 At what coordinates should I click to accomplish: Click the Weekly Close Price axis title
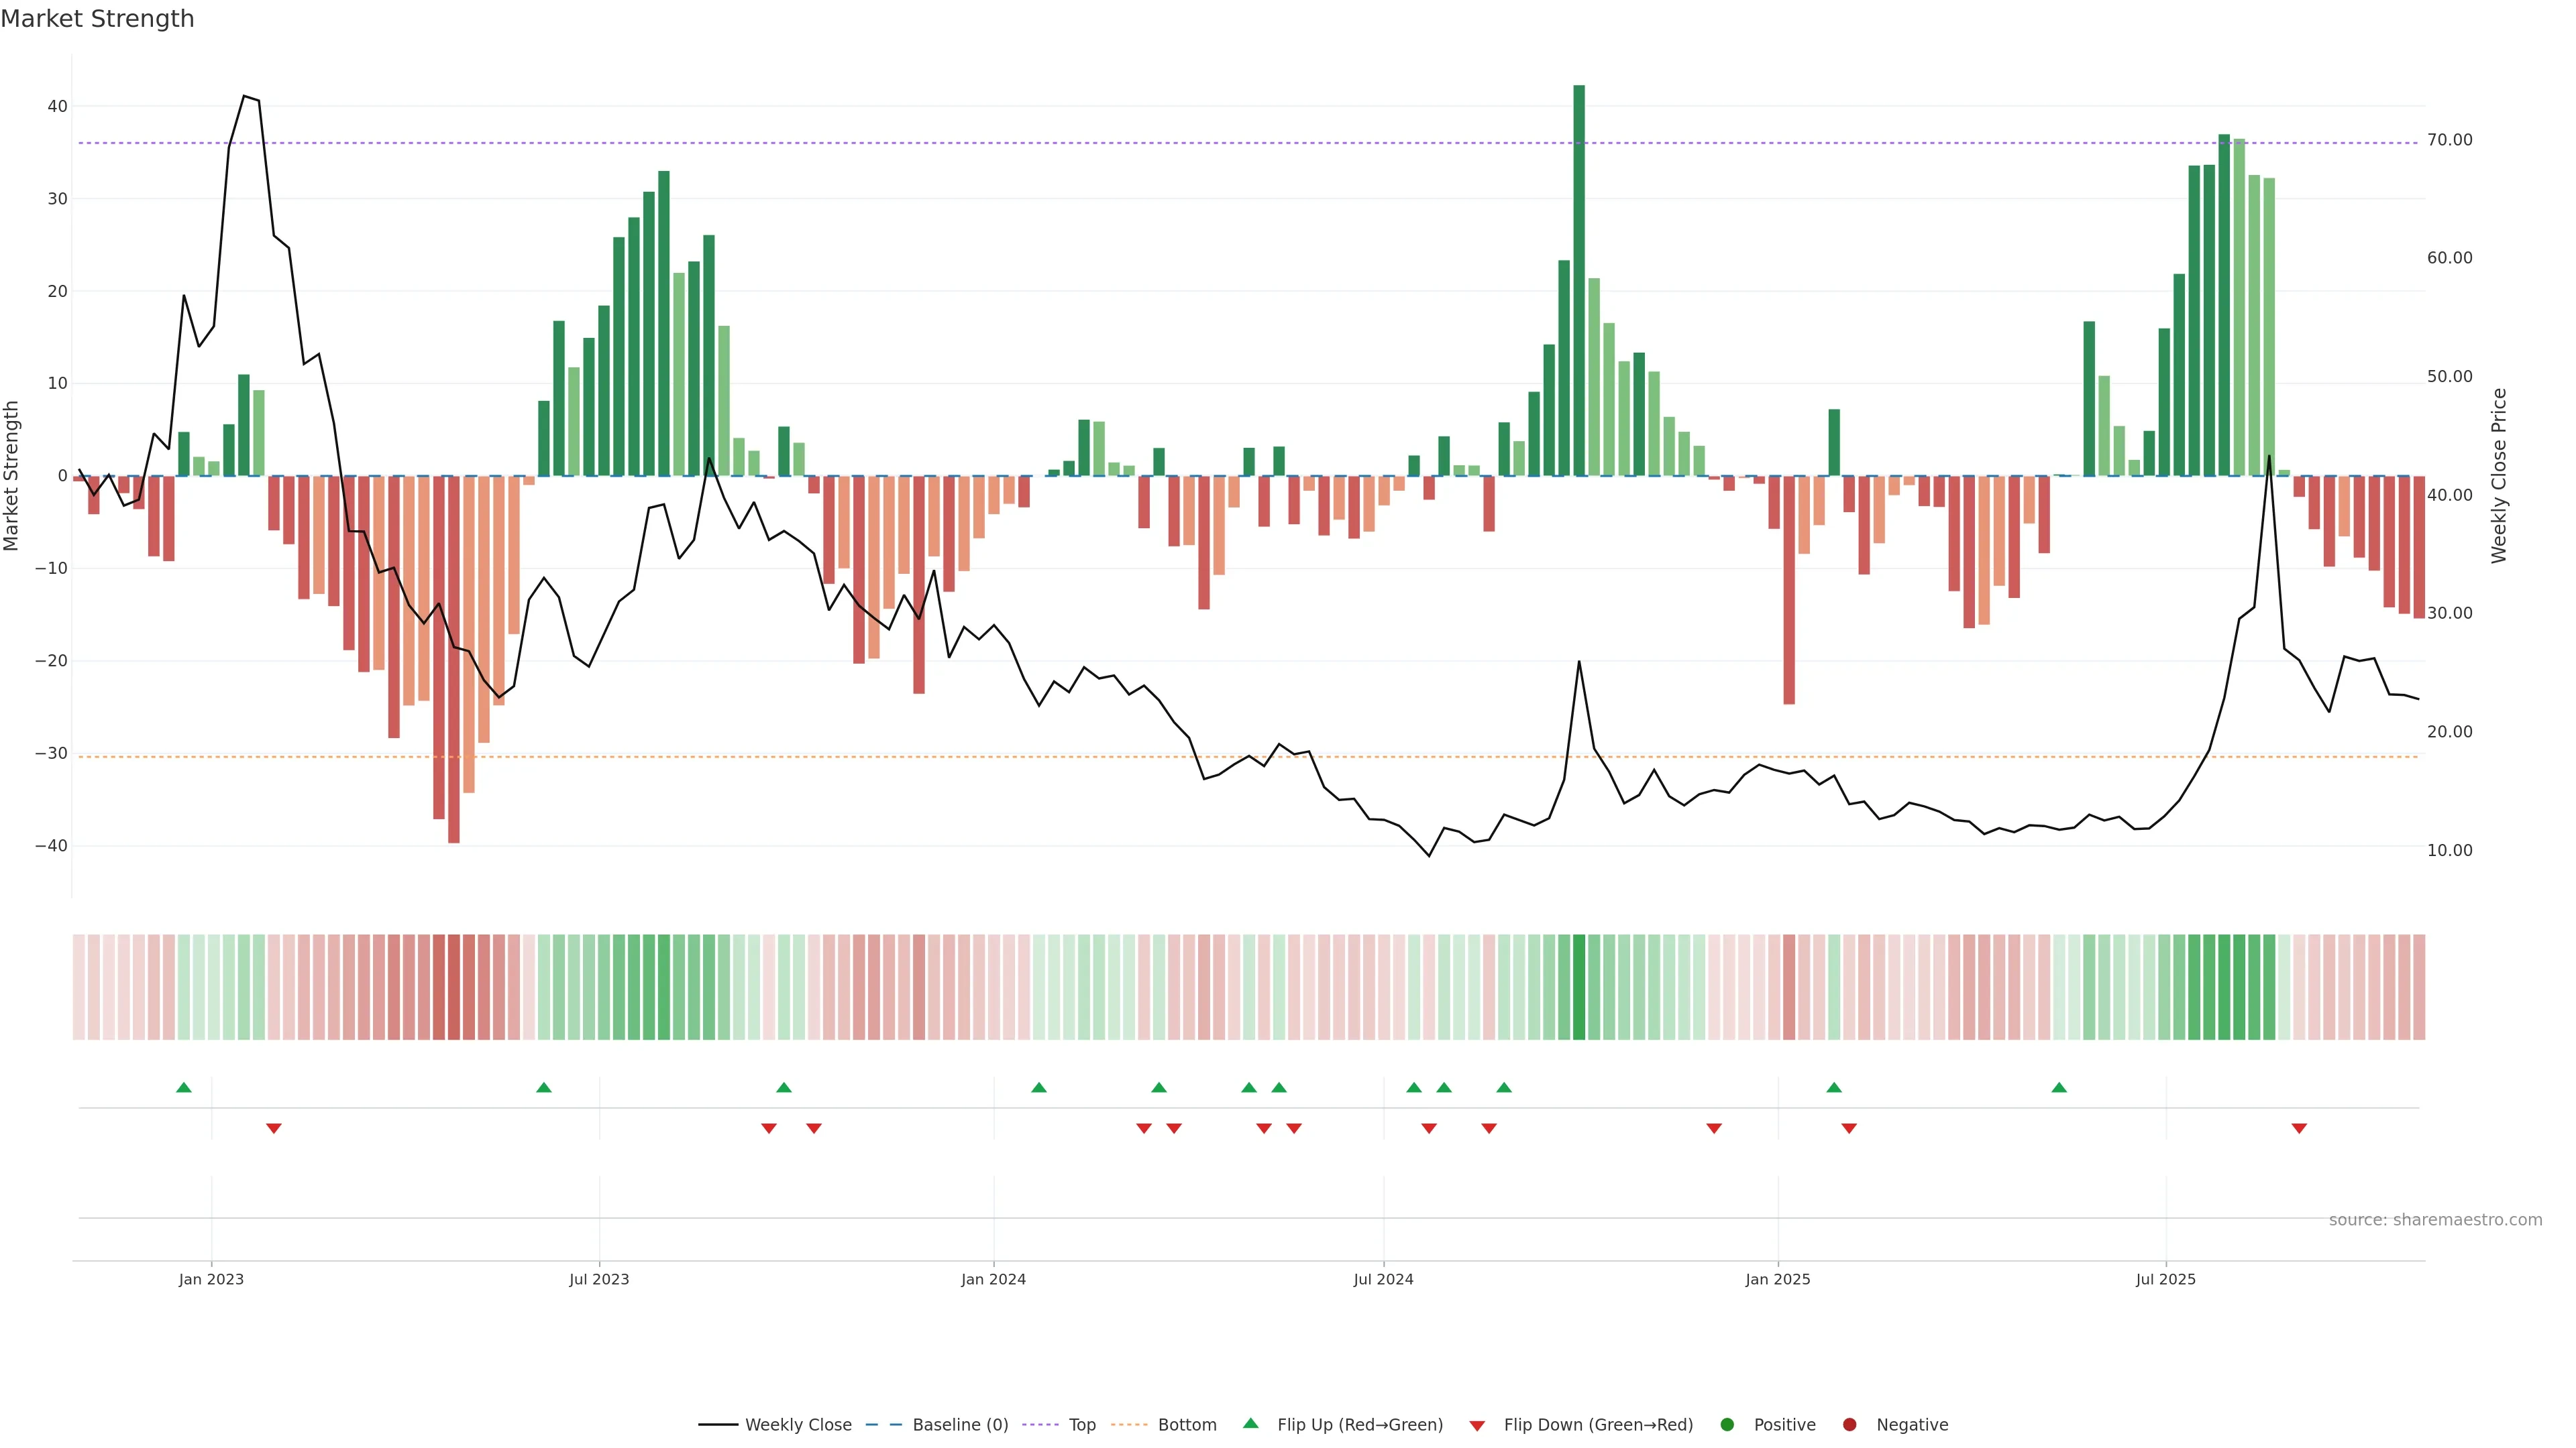click(x=2499, y=476)
